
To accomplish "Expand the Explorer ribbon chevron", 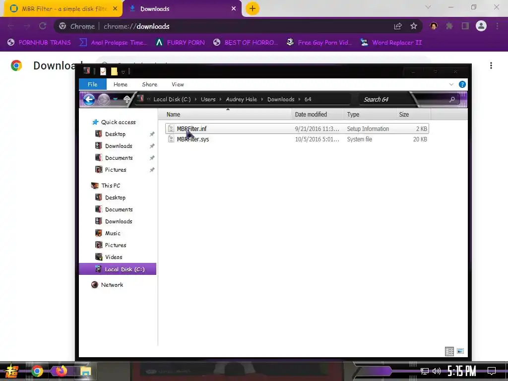I will (x=451, y=84).
